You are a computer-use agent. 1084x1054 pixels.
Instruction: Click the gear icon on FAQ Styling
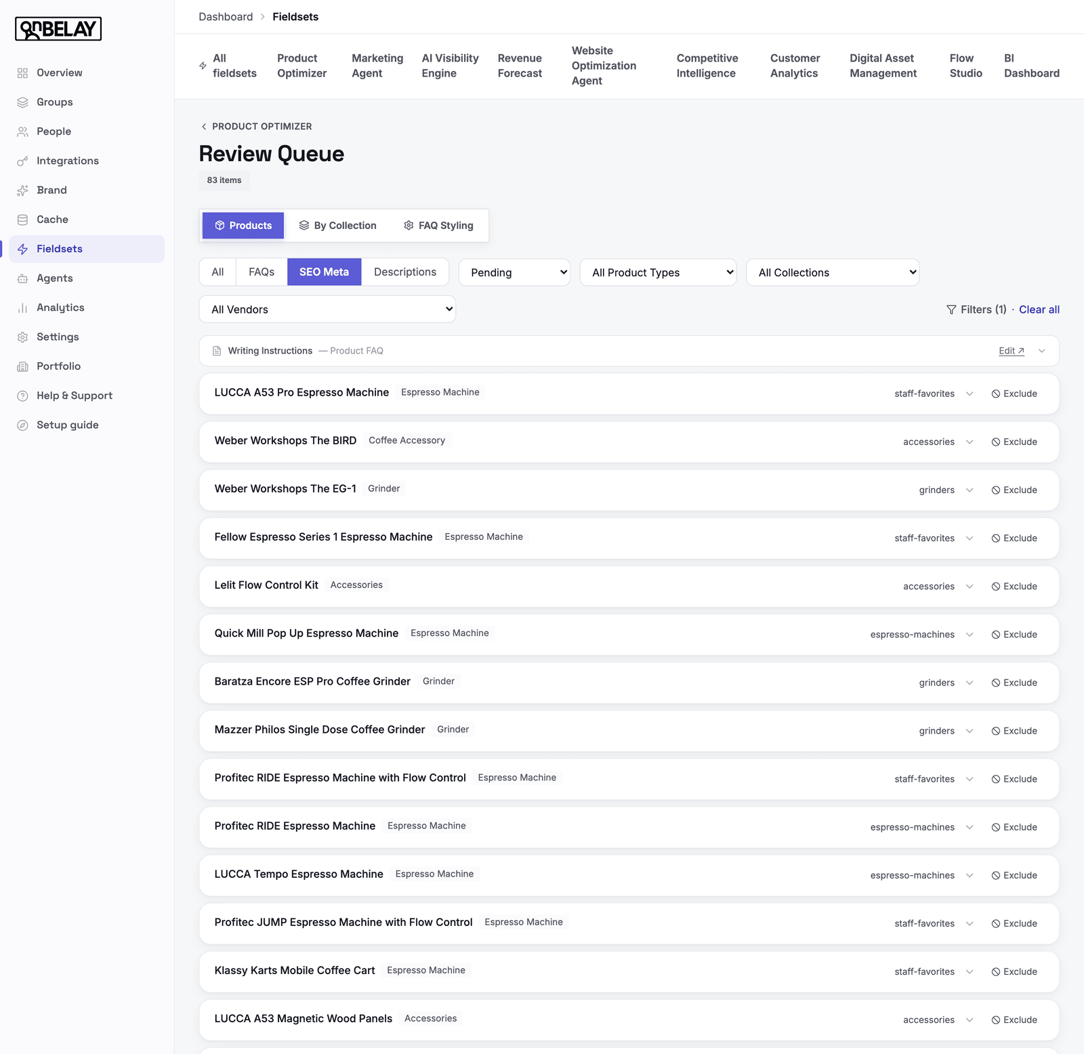409,226
